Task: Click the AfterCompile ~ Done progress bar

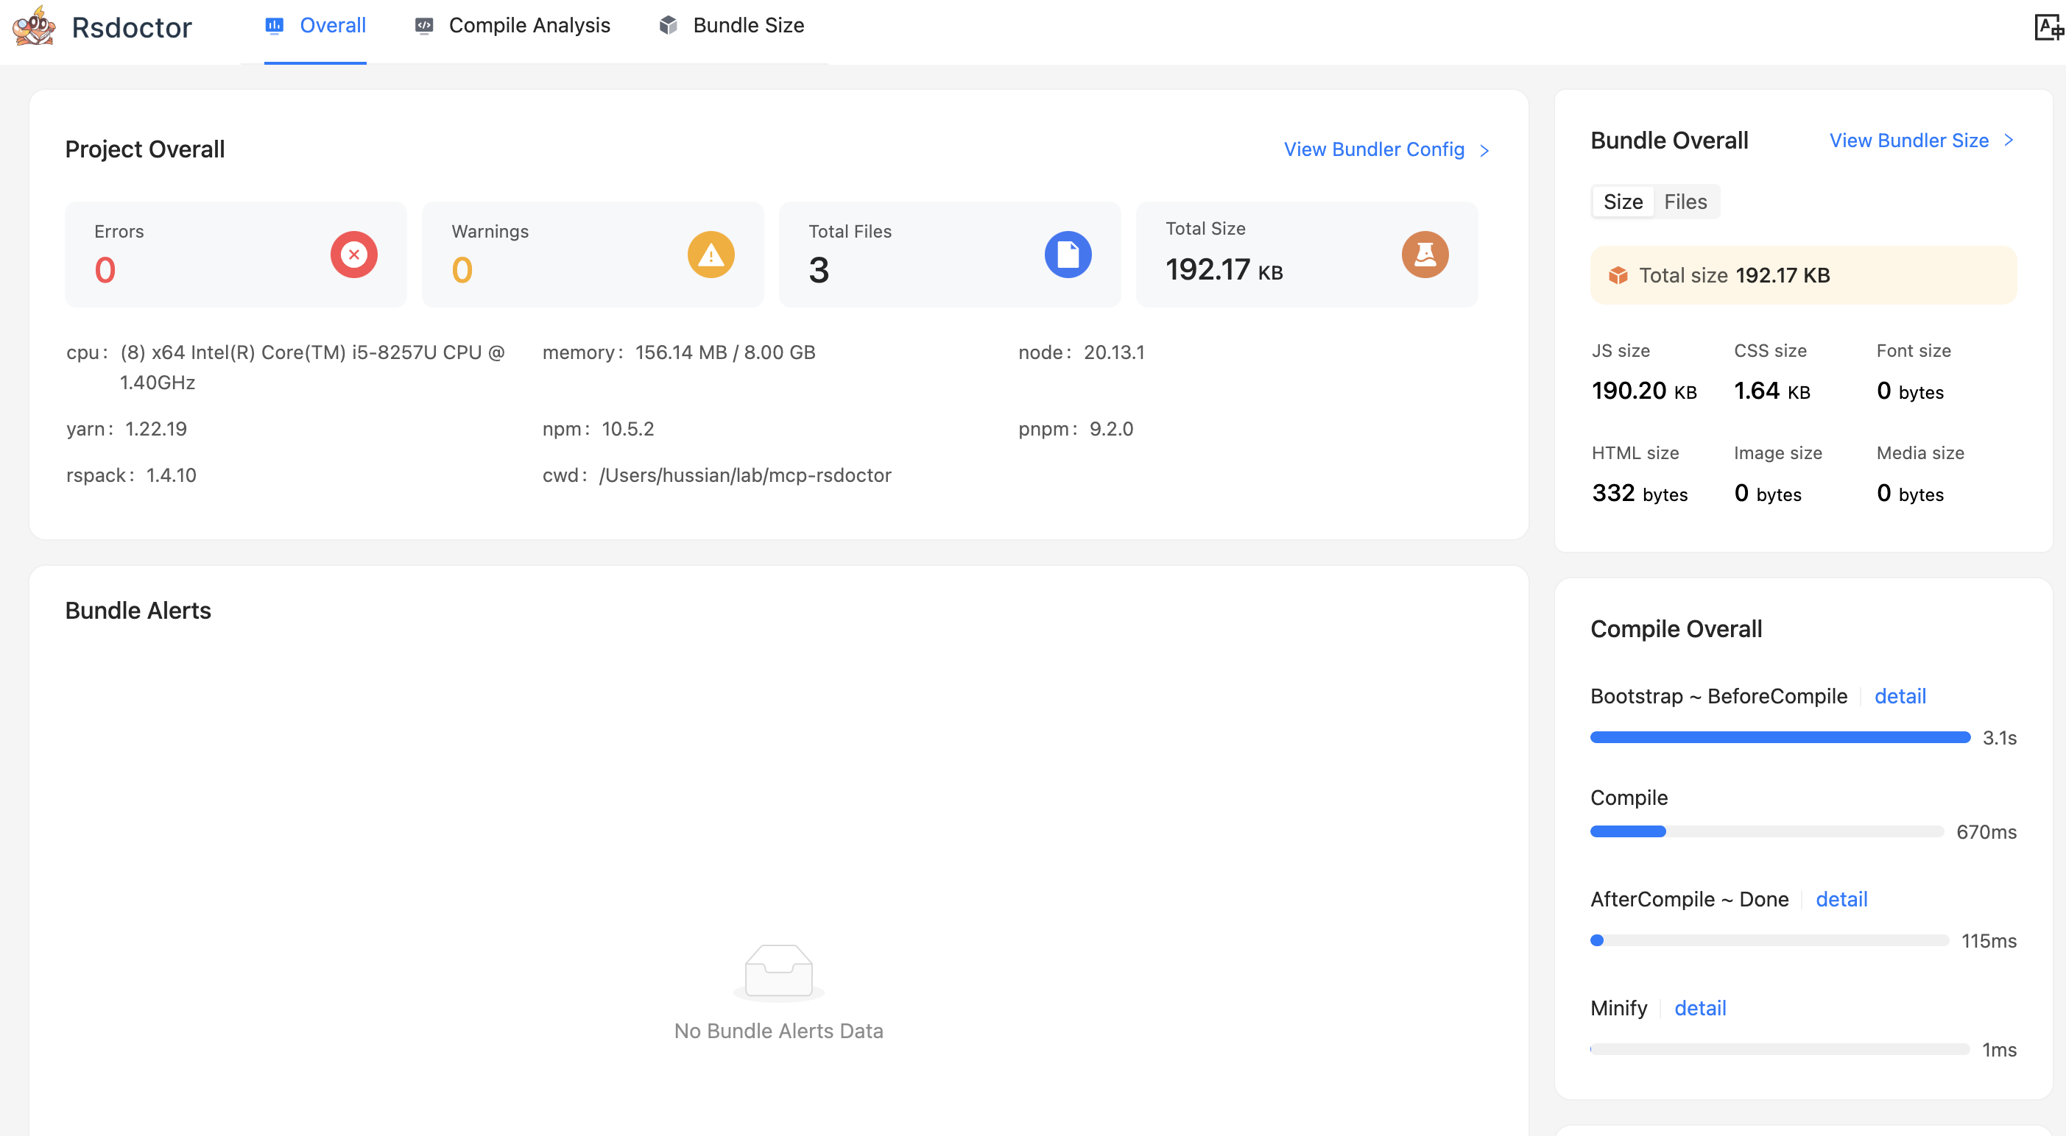Action: 1769,940
